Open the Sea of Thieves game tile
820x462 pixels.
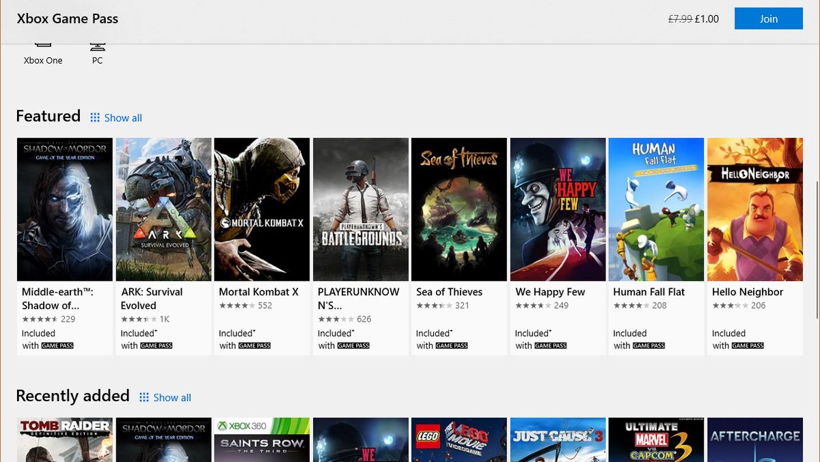tap(459, 209)
